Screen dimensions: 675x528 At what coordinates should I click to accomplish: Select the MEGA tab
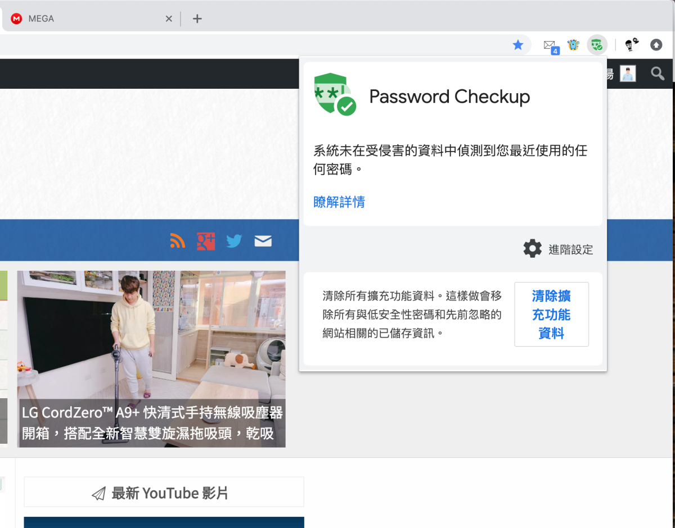(x=90, y=19)
